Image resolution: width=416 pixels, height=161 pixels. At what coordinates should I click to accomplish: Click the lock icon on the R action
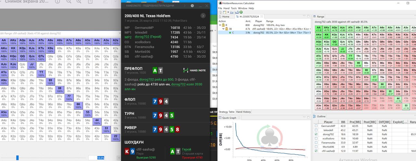pos(223,25)
